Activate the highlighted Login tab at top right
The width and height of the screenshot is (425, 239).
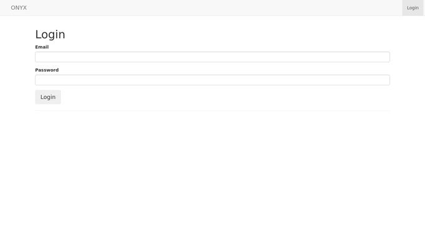pos(413,8)
